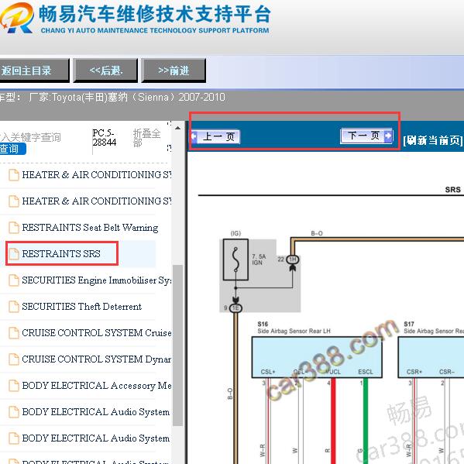Go back with the <<后退 button
This screenshot has height=464, width=464.
tap(105, 70)
